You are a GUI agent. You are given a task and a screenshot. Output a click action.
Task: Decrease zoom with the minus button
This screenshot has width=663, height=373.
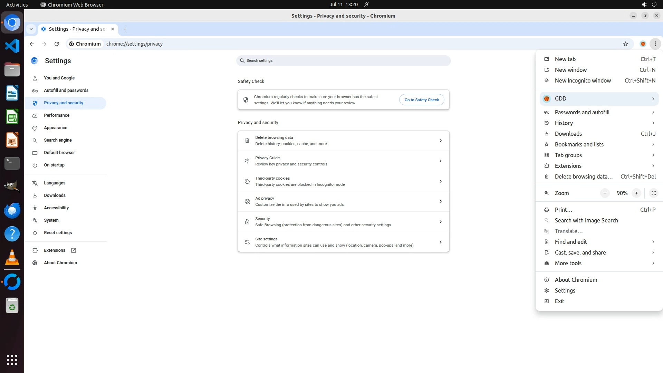605,193
